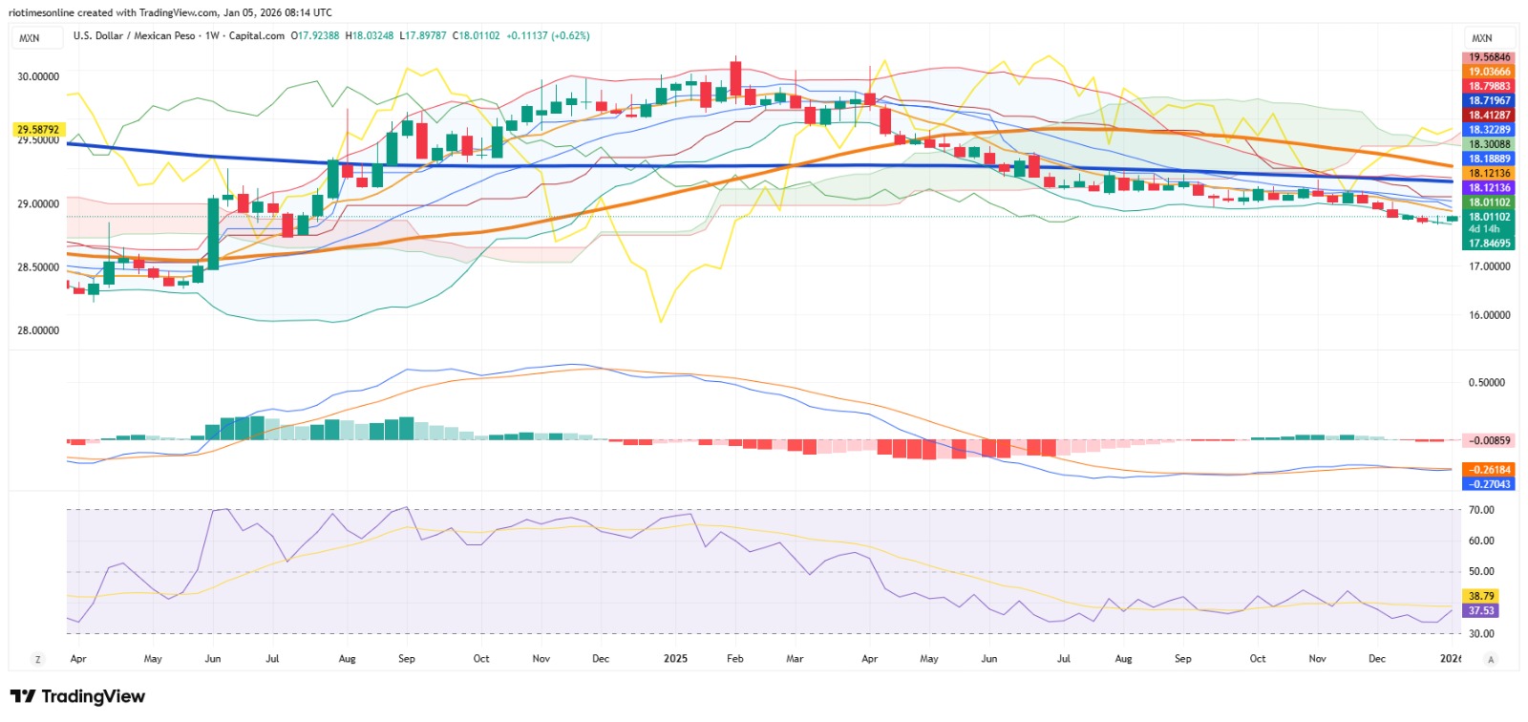Click the Capital.com source label in legend

pyautogui.click(x=256, y=35)
